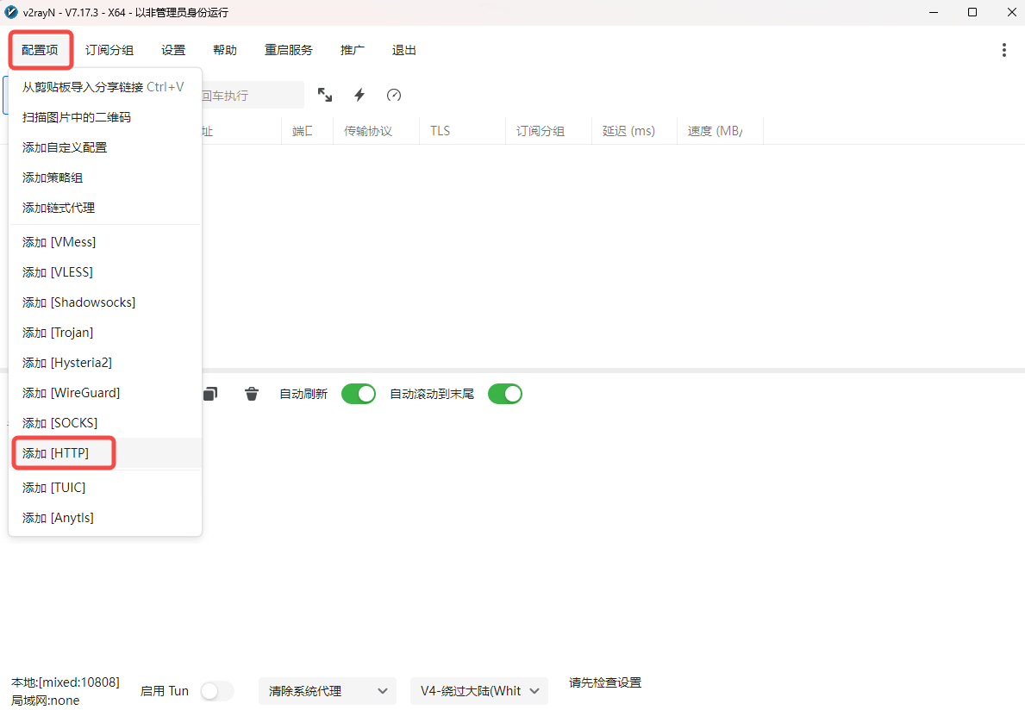1025x710 pixels.
Task: Select 添加 [HTTP]
Action: 104,452
